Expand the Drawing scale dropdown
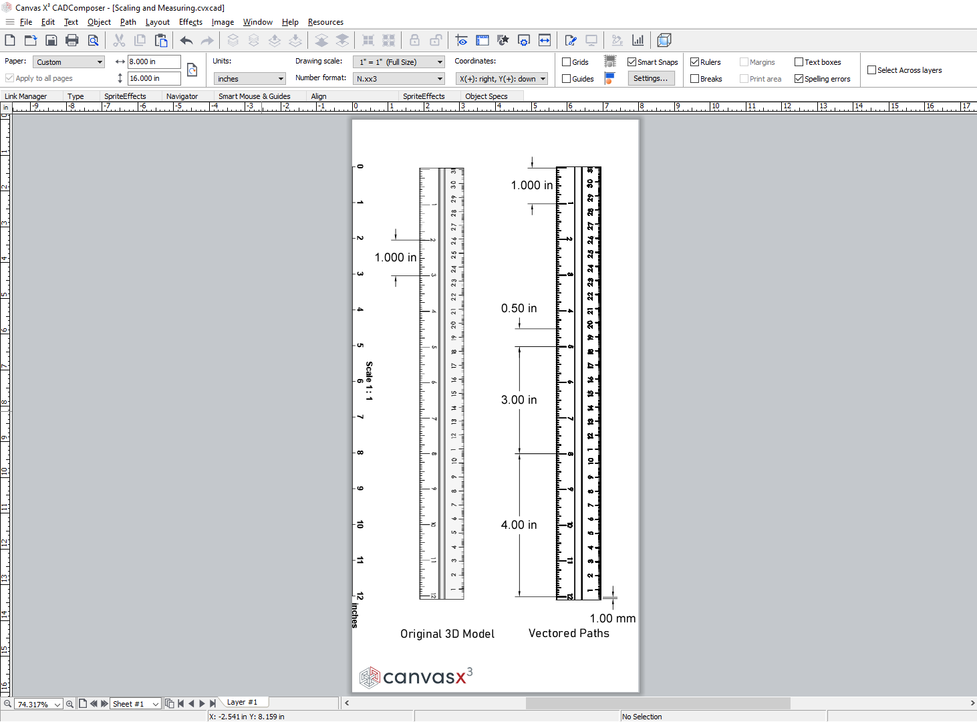This screenshot has height=722, width=977. pos(399,62)
